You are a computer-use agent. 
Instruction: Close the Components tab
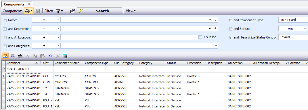(x=29, y=4)
